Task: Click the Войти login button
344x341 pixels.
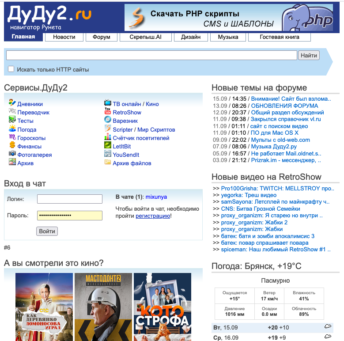Action: tap(47, 231)
